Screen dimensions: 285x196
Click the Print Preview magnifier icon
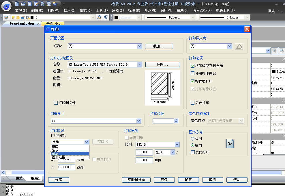(x=48, y=4)
